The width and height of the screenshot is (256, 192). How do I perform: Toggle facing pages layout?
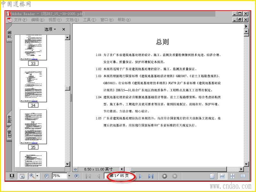click(x=243, y=176)
